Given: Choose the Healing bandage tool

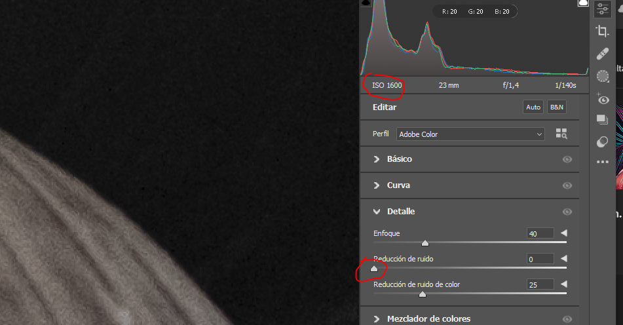Looking at the screenshot, I should coord(602,54).
